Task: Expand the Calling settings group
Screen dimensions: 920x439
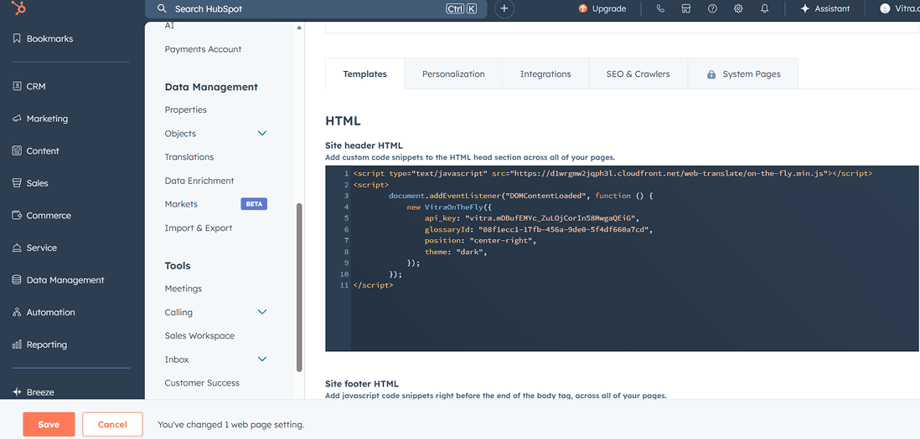Action: coord(262,312)
